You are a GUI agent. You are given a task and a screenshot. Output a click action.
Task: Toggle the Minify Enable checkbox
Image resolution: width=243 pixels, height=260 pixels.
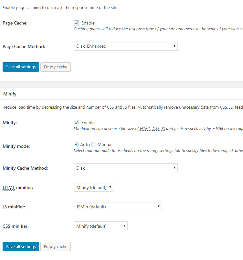[x=76, y=123]
